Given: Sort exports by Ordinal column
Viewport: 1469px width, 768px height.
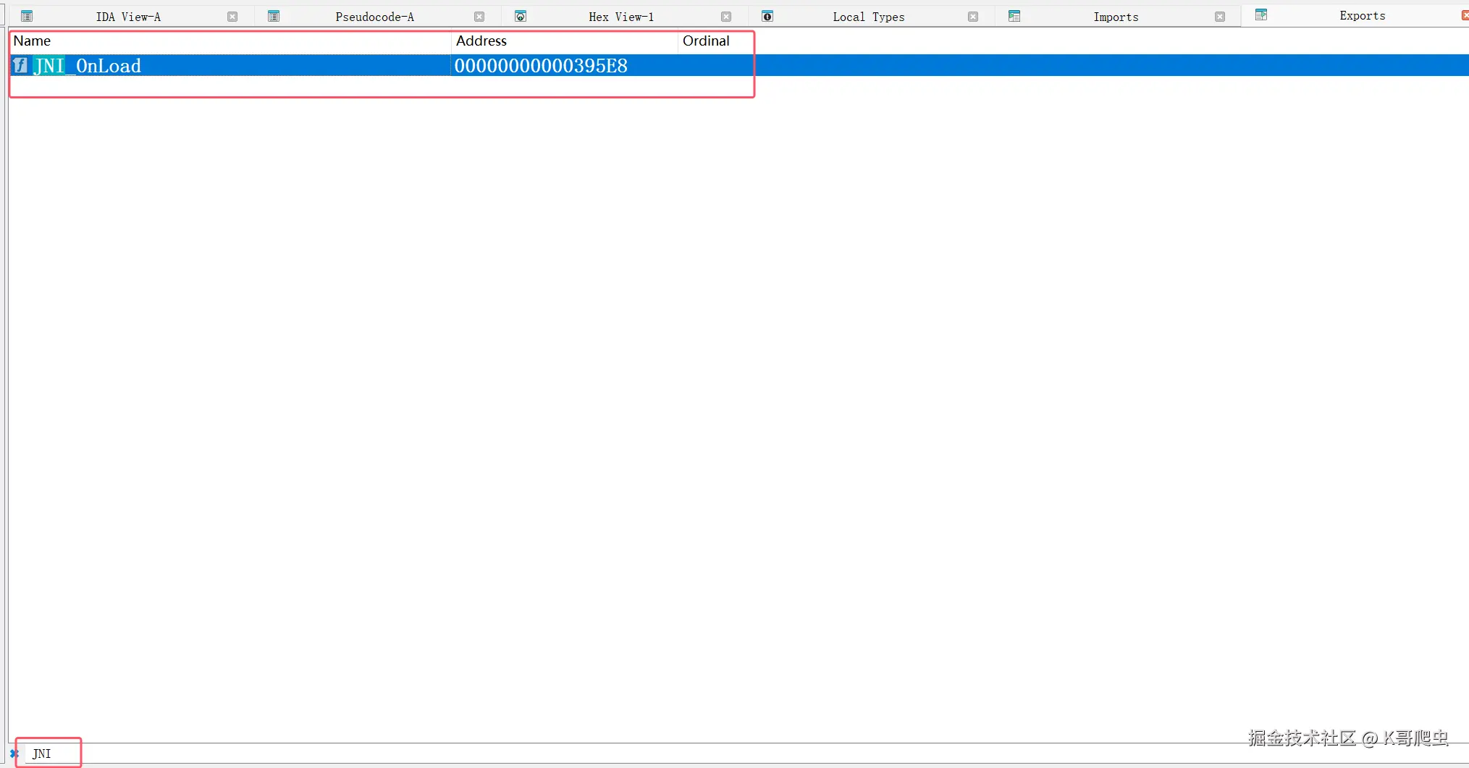Looking at the screenshot, I should [x=715, y=41].
